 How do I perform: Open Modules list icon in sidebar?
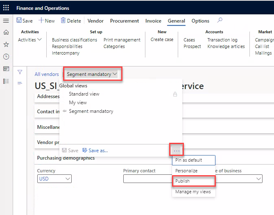coord(6,81)
